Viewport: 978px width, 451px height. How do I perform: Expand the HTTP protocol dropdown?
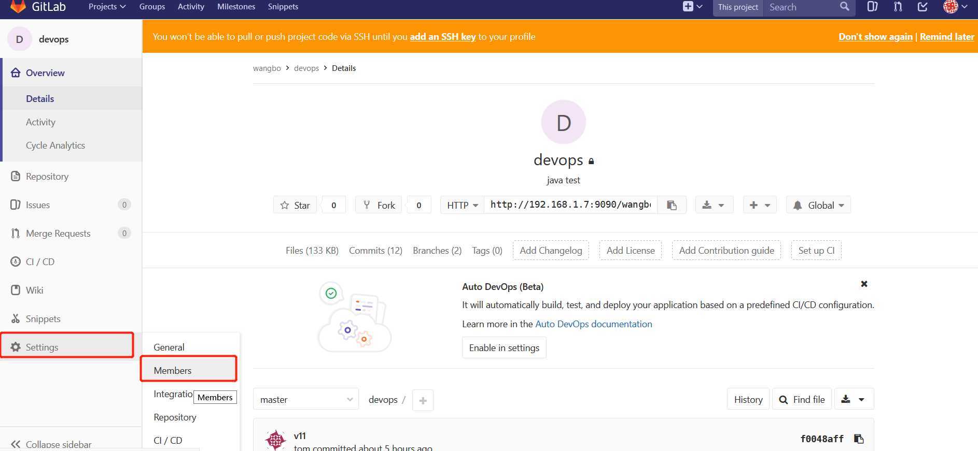pyautogui.click(x=462, y=205)
